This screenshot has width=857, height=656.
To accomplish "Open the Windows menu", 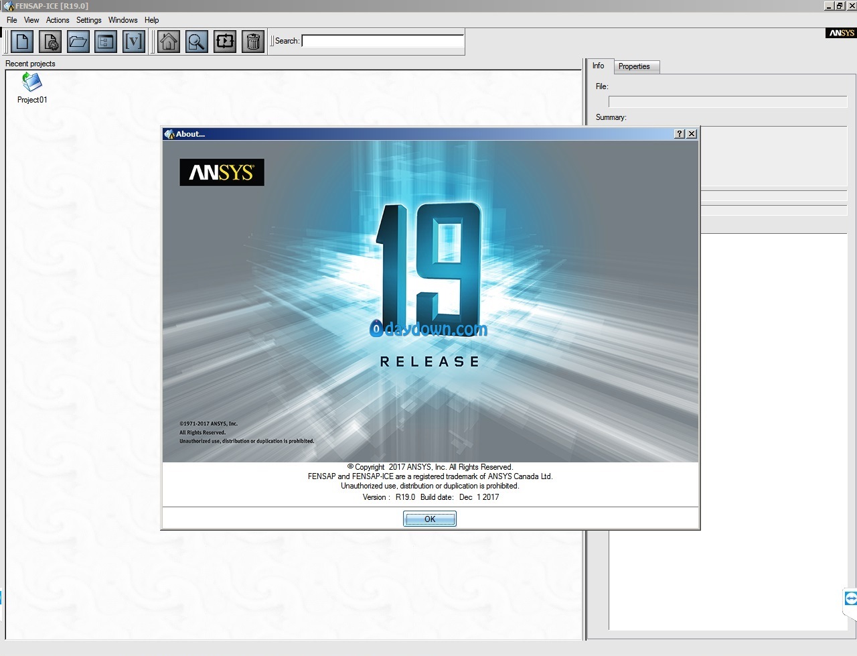I will click(x=123, y=20).
